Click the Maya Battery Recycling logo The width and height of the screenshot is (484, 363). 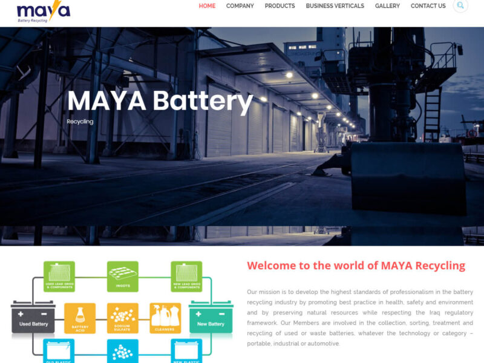point(44,11)
